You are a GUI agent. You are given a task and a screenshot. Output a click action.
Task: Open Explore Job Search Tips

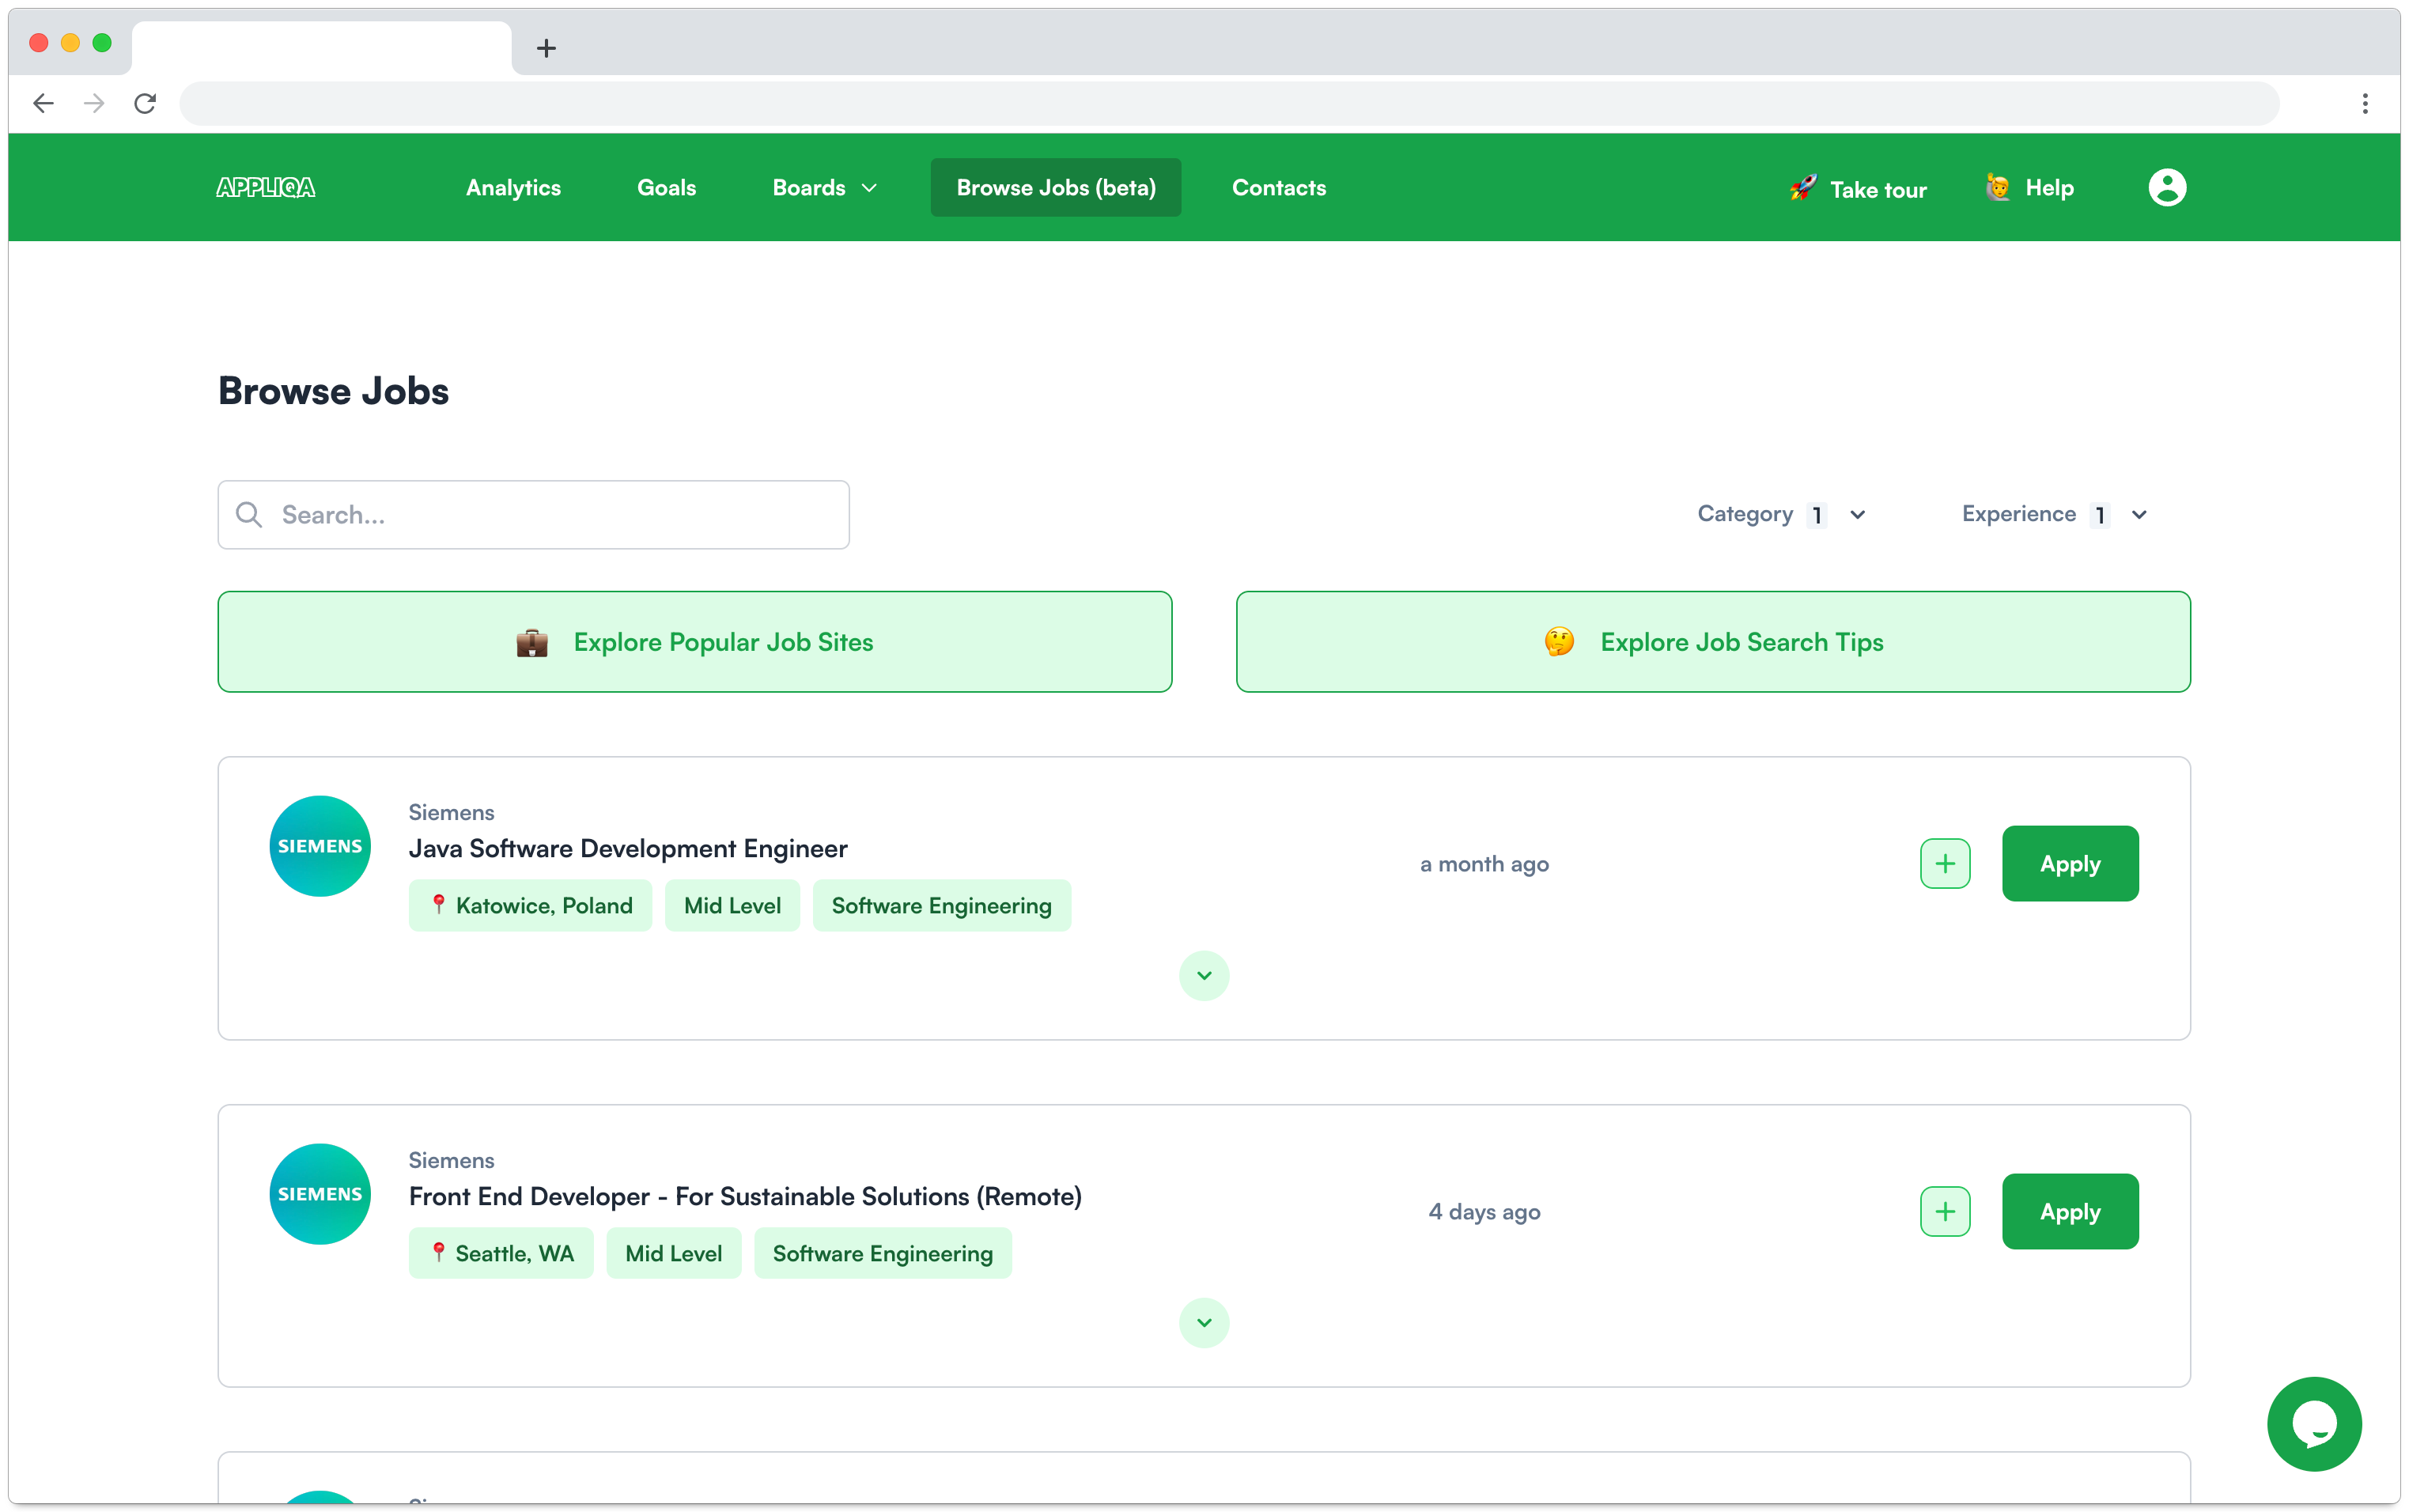pos(1712,642)
